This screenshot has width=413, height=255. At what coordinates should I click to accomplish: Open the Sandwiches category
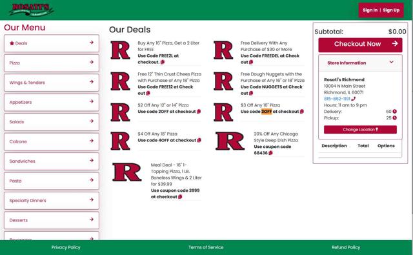52,161
